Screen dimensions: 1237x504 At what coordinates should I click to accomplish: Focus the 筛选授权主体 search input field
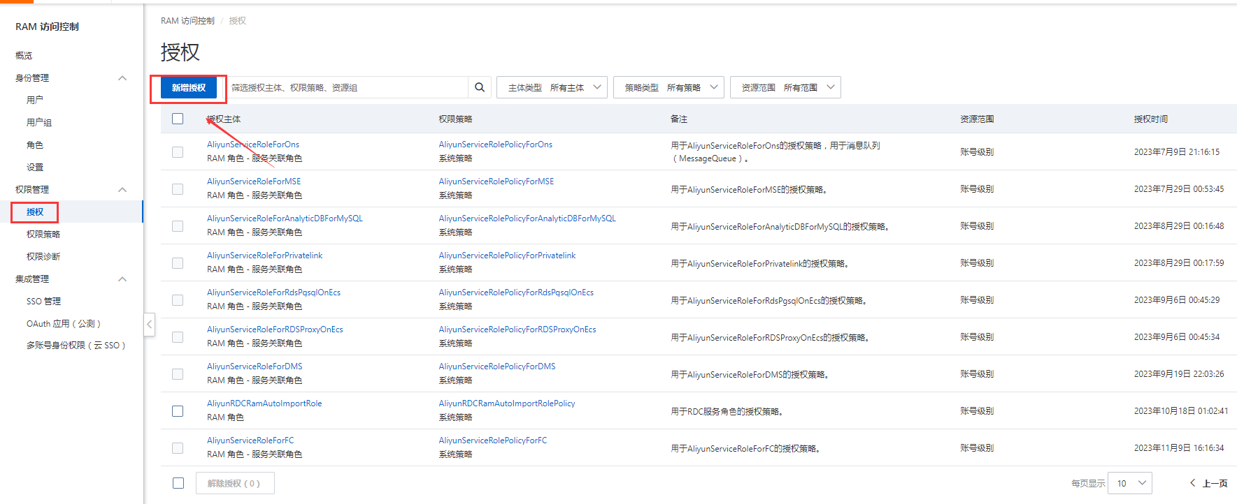click(347, 87)
